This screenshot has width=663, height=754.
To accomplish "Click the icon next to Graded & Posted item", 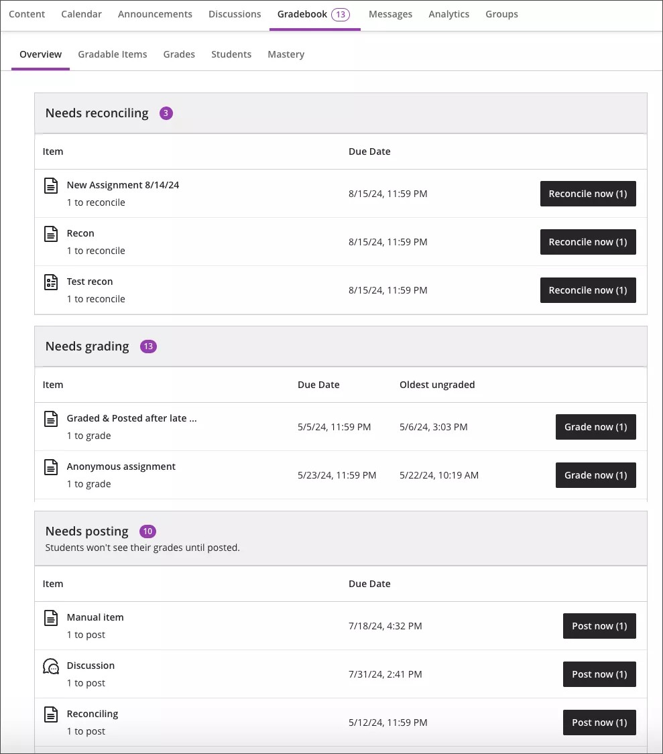I will [x=51, y=419].
